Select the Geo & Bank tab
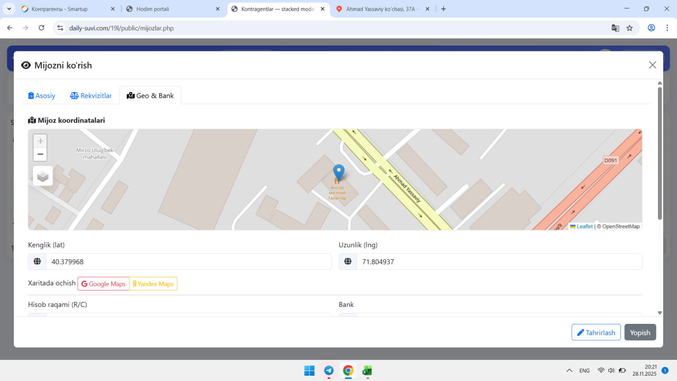Screen dimensions: 677x381 point(150,96)
